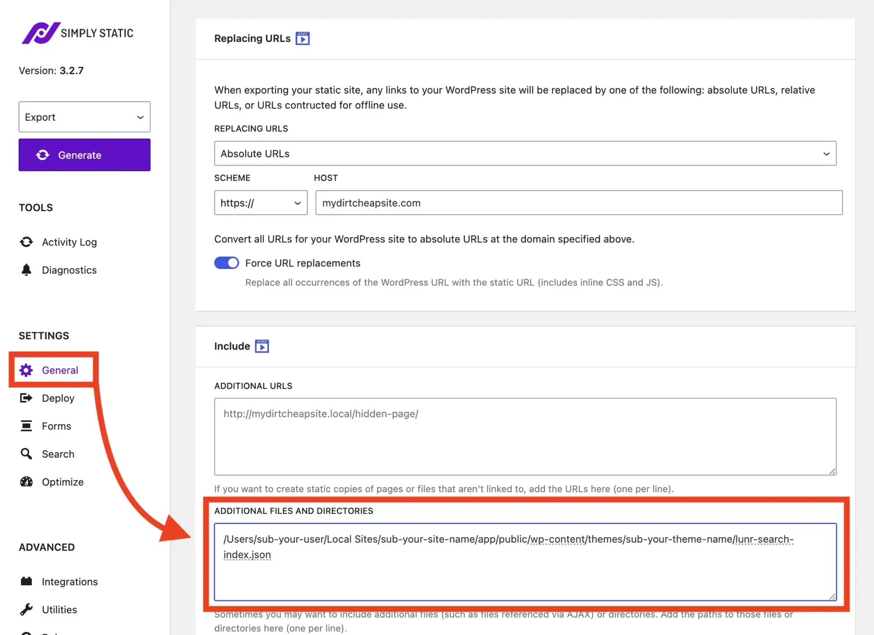This screenshot has width=874, height=635.
Task: Click the General settings gear icon
Action: click(x=26, y=370)
